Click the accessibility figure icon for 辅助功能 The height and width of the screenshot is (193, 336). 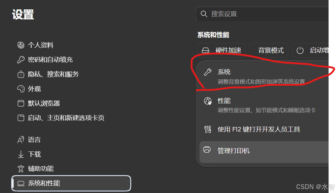pos(21,169)
